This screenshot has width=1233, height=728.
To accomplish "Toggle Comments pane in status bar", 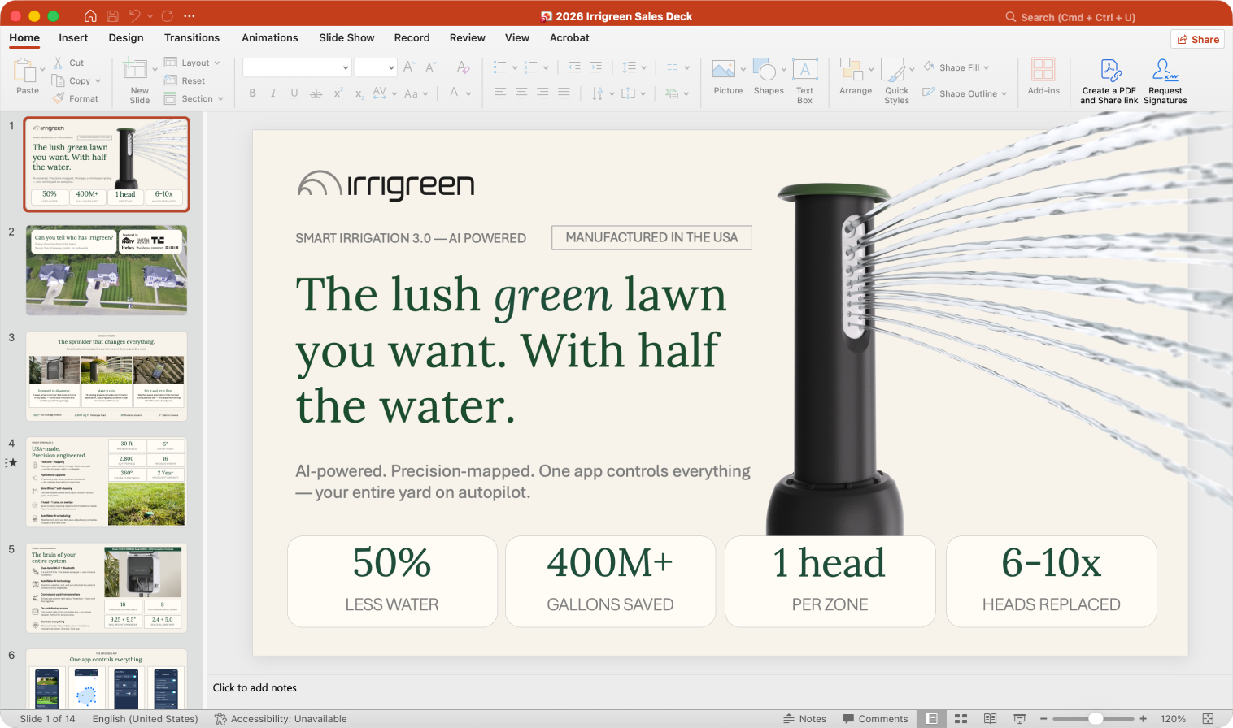I will coord(875,719).
